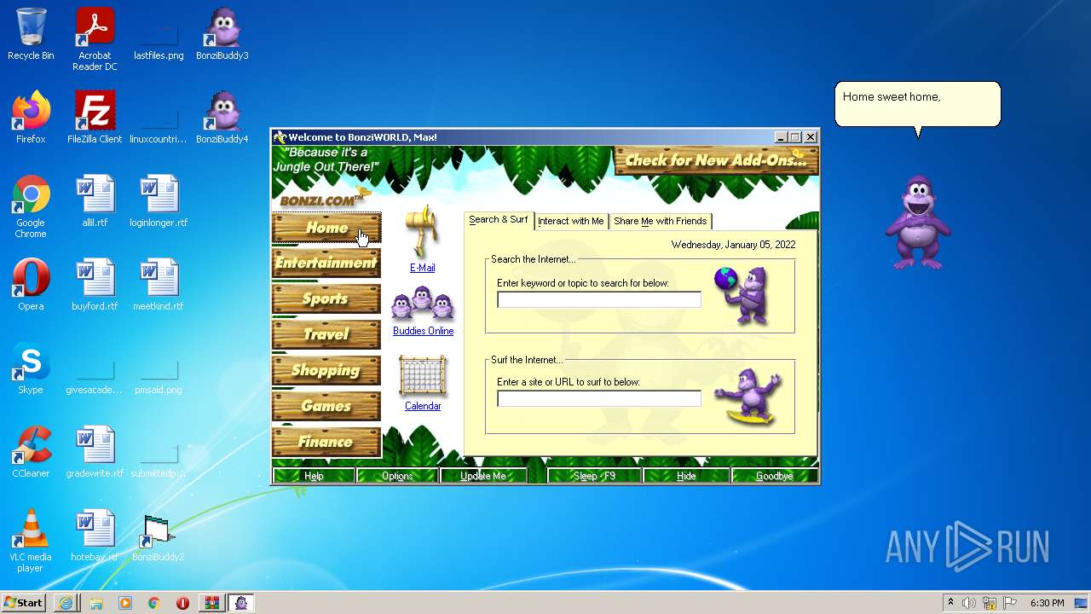1091x614 pixels.
Task: Click the Calendar link text
Action: point(423,406)
